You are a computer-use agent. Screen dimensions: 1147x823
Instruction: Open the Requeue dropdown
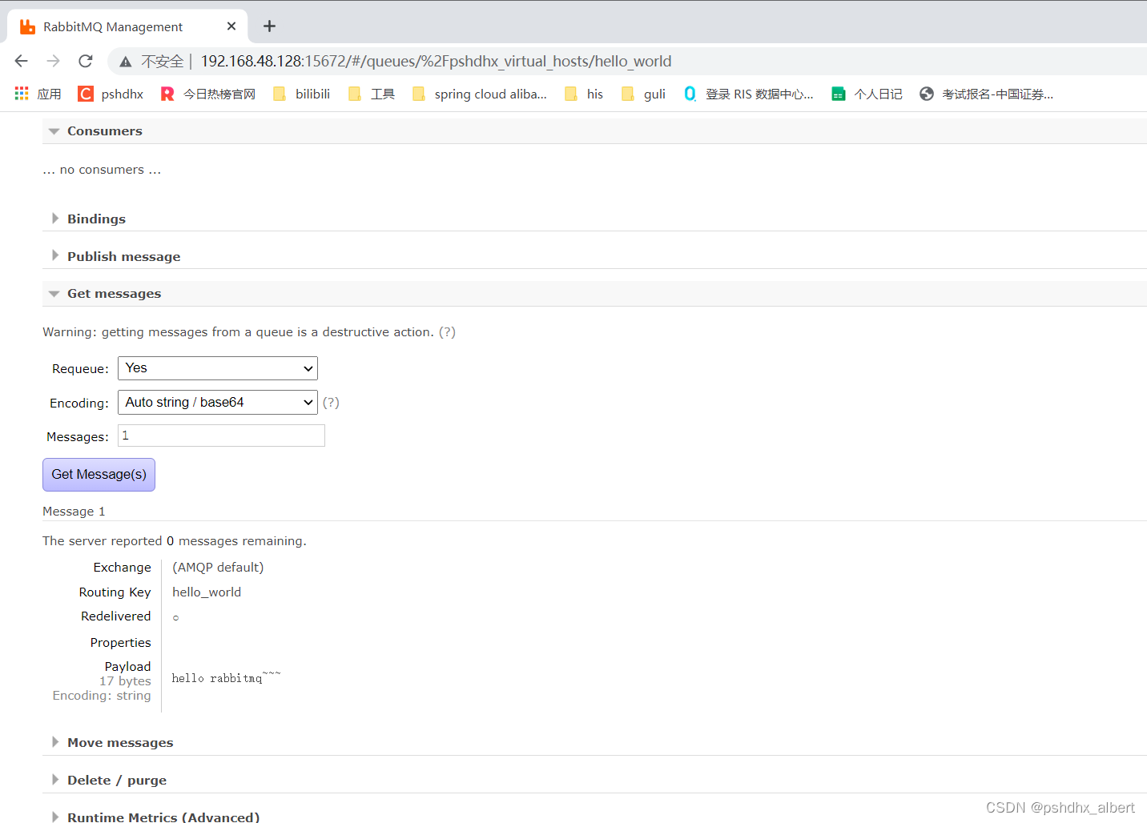[x=218, y=368]
